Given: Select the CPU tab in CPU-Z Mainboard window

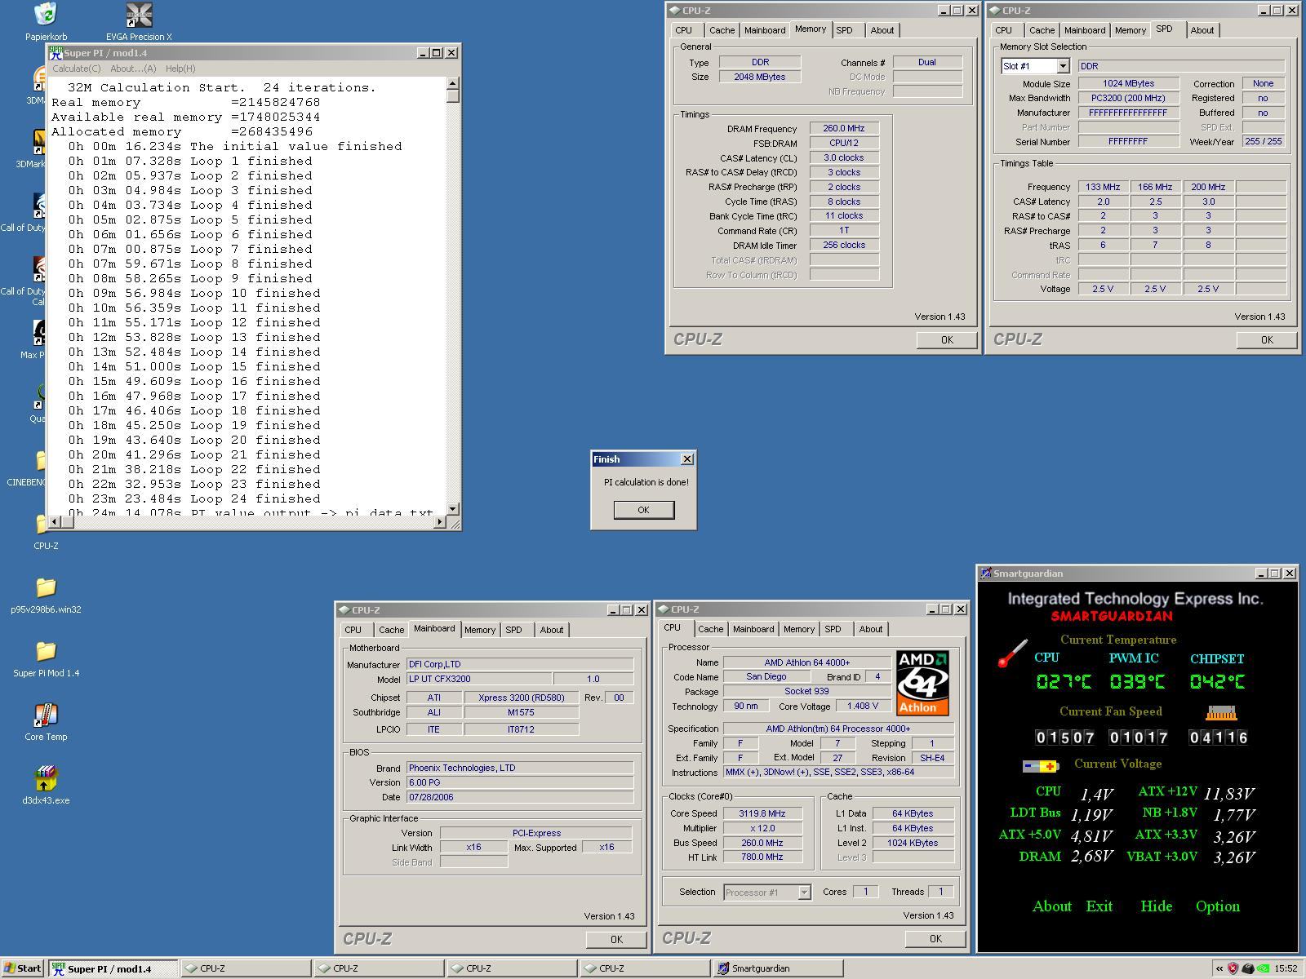Looking at the screenshot, I should click(353, 630).
